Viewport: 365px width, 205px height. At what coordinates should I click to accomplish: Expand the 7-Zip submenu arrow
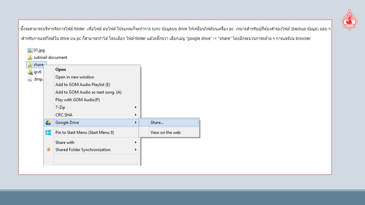136,107
